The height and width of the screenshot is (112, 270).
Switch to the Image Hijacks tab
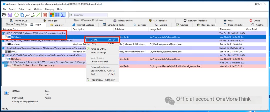(233, 25)
